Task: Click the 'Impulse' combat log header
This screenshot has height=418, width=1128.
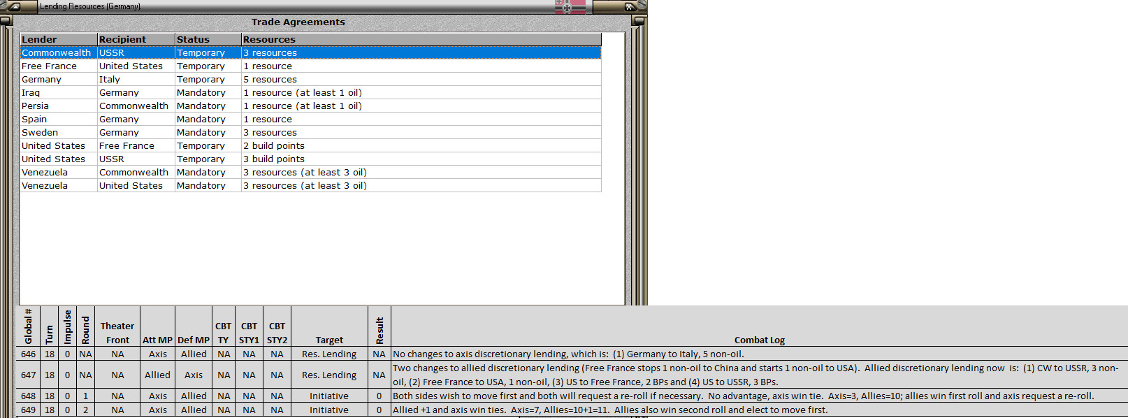Action: coord(68,327)
